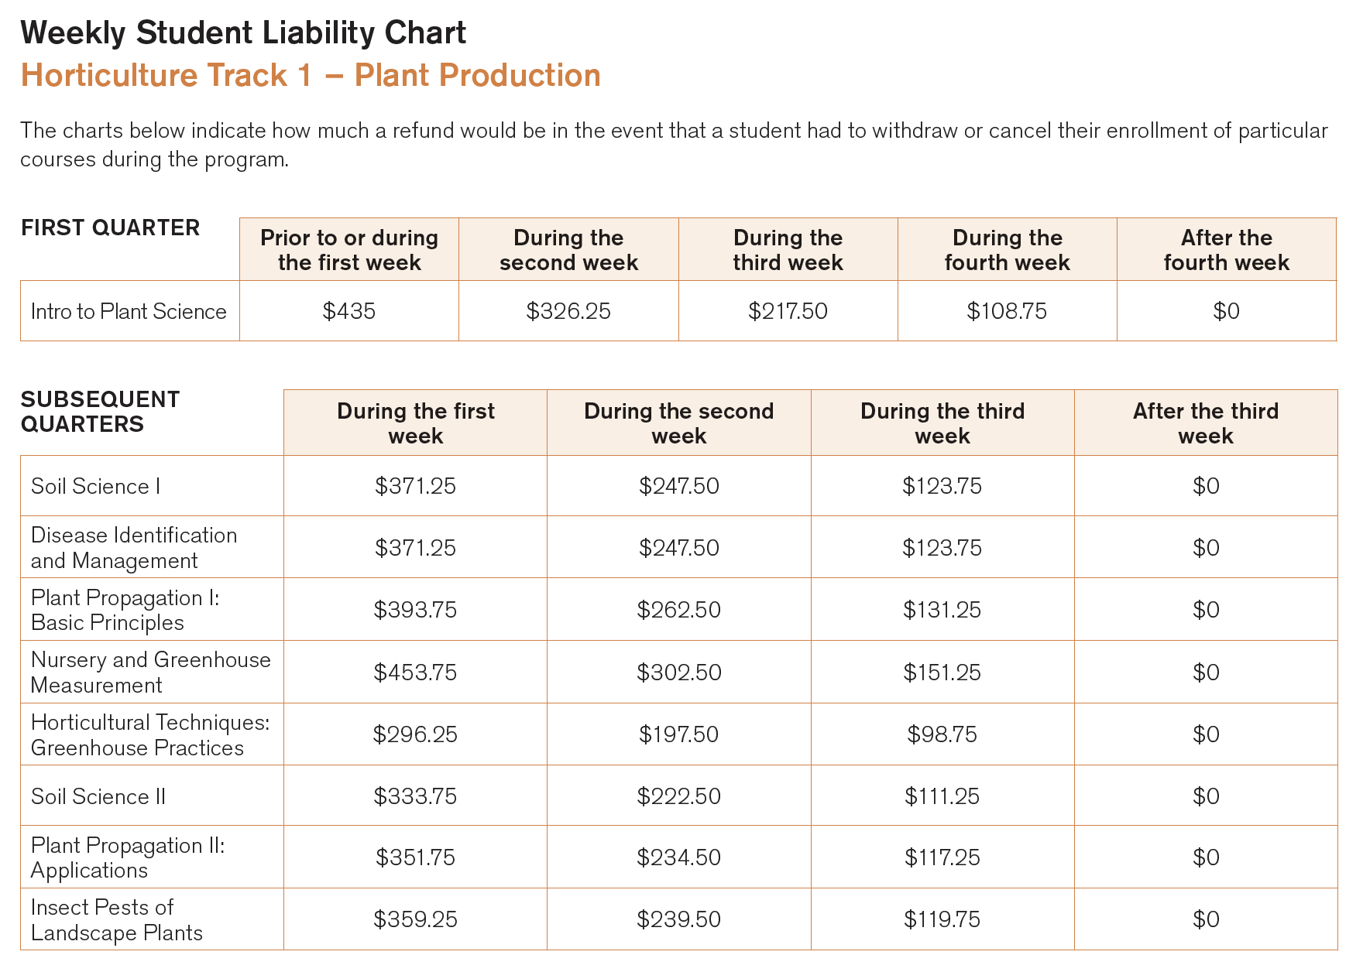Select the $302.50 Nursery and Greenhouse Measurement cell
Screen dimensions: 1363x972
tap(679, 673)
